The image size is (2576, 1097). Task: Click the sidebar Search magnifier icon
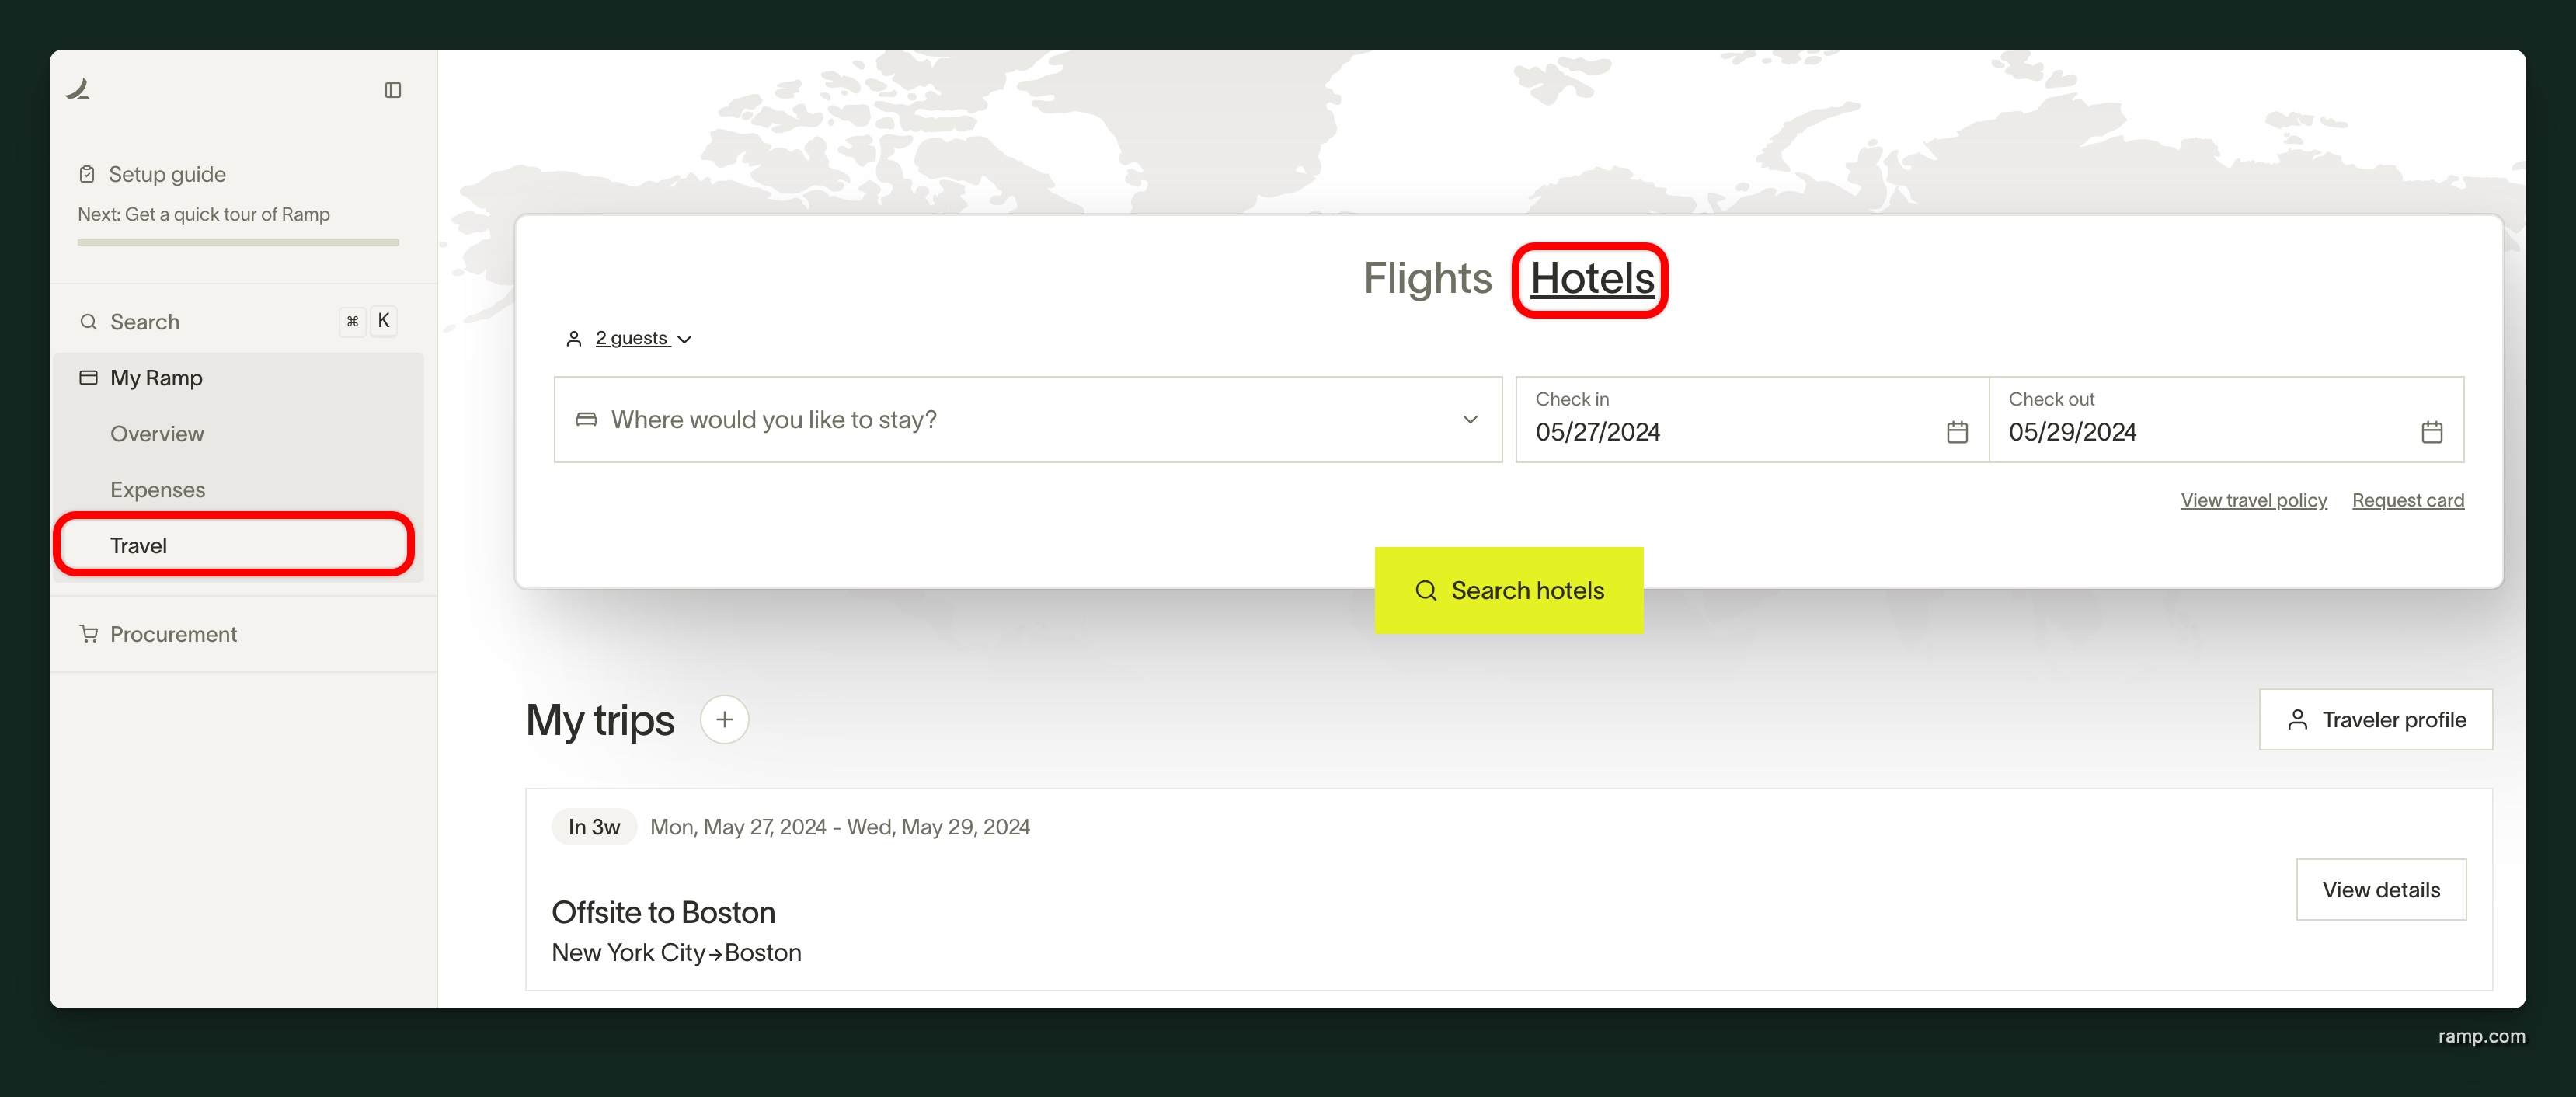[x=89, y=322]
